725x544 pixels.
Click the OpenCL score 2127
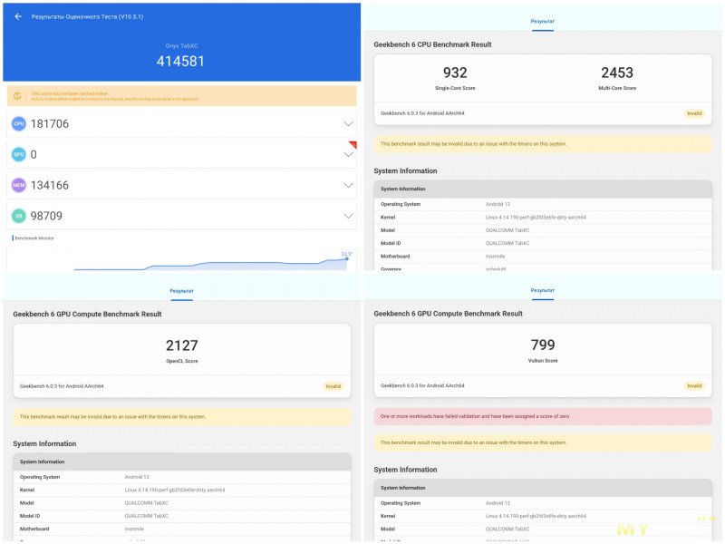tap(182, 345)
